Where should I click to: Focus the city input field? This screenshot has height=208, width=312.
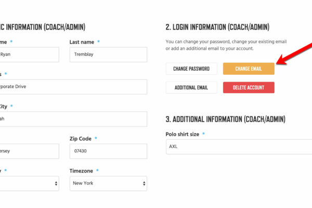pos(73,119)
